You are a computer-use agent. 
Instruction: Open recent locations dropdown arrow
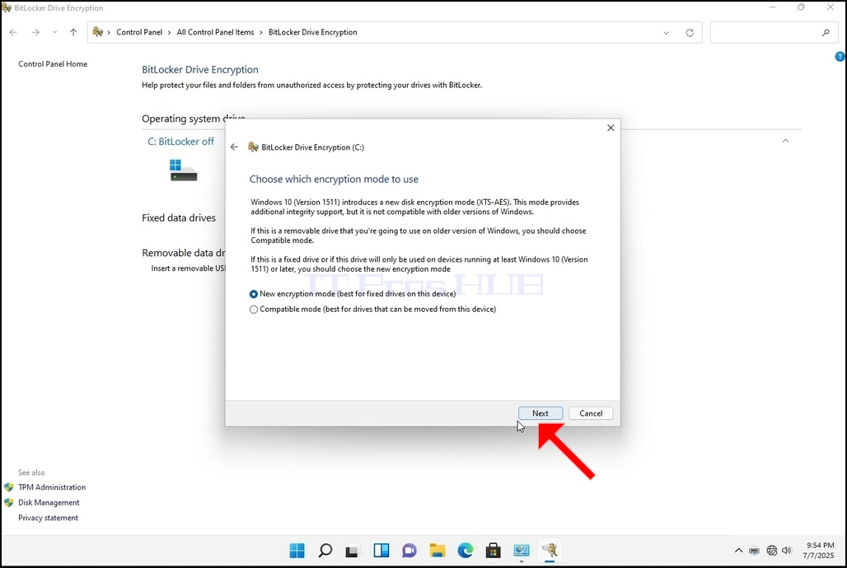(54, 32)
